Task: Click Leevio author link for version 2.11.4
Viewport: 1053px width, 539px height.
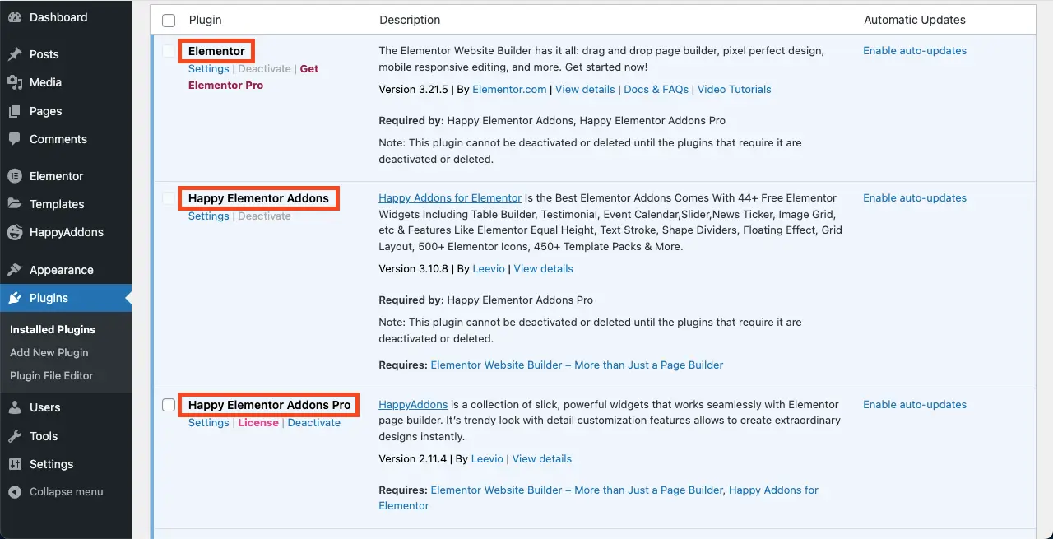Action: click(488, 459)
